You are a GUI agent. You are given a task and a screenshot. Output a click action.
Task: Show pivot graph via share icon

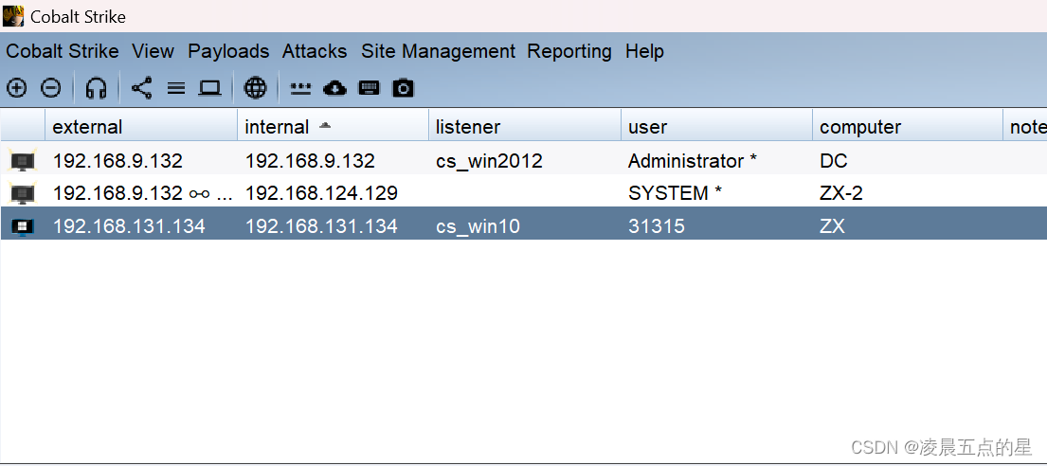click(141, 87)
